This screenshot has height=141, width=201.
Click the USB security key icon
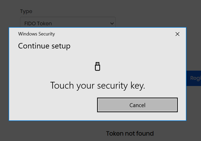[98, 66]
